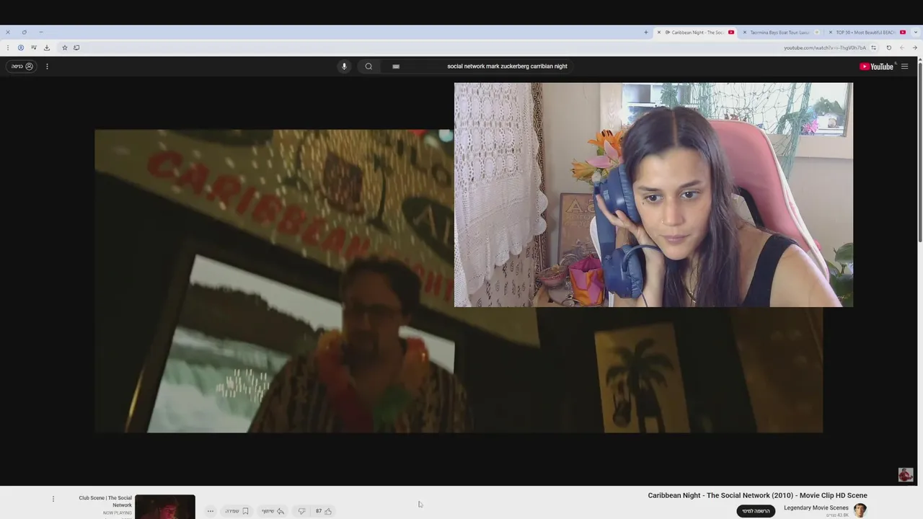
Task: Open the media controls toolbar icon
Action: 34,48
